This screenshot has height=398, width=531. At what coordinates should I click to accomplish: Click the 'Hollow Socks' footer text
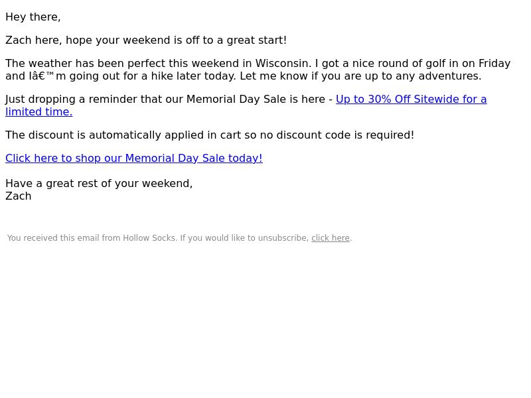[x=149, y=238]
